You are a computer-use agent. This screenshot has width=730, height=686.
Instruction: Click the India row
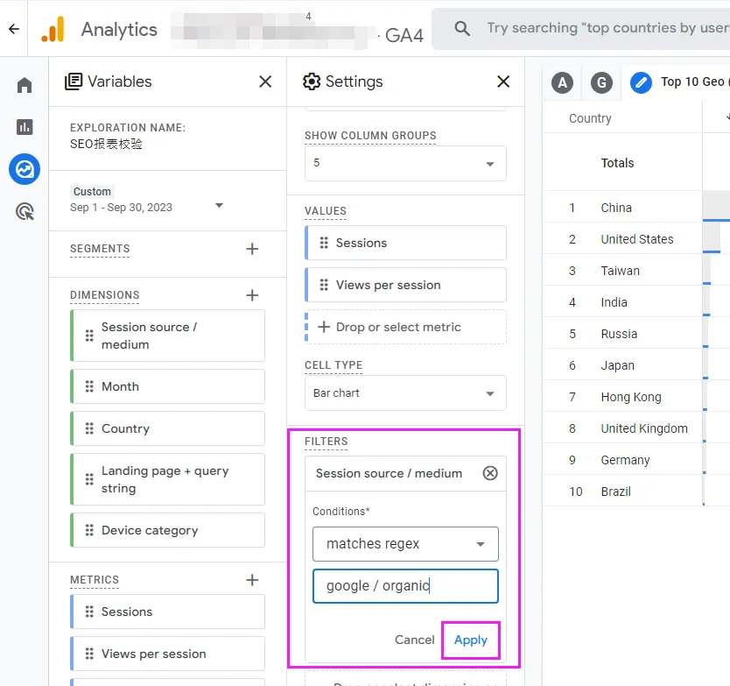pos(636,302)
